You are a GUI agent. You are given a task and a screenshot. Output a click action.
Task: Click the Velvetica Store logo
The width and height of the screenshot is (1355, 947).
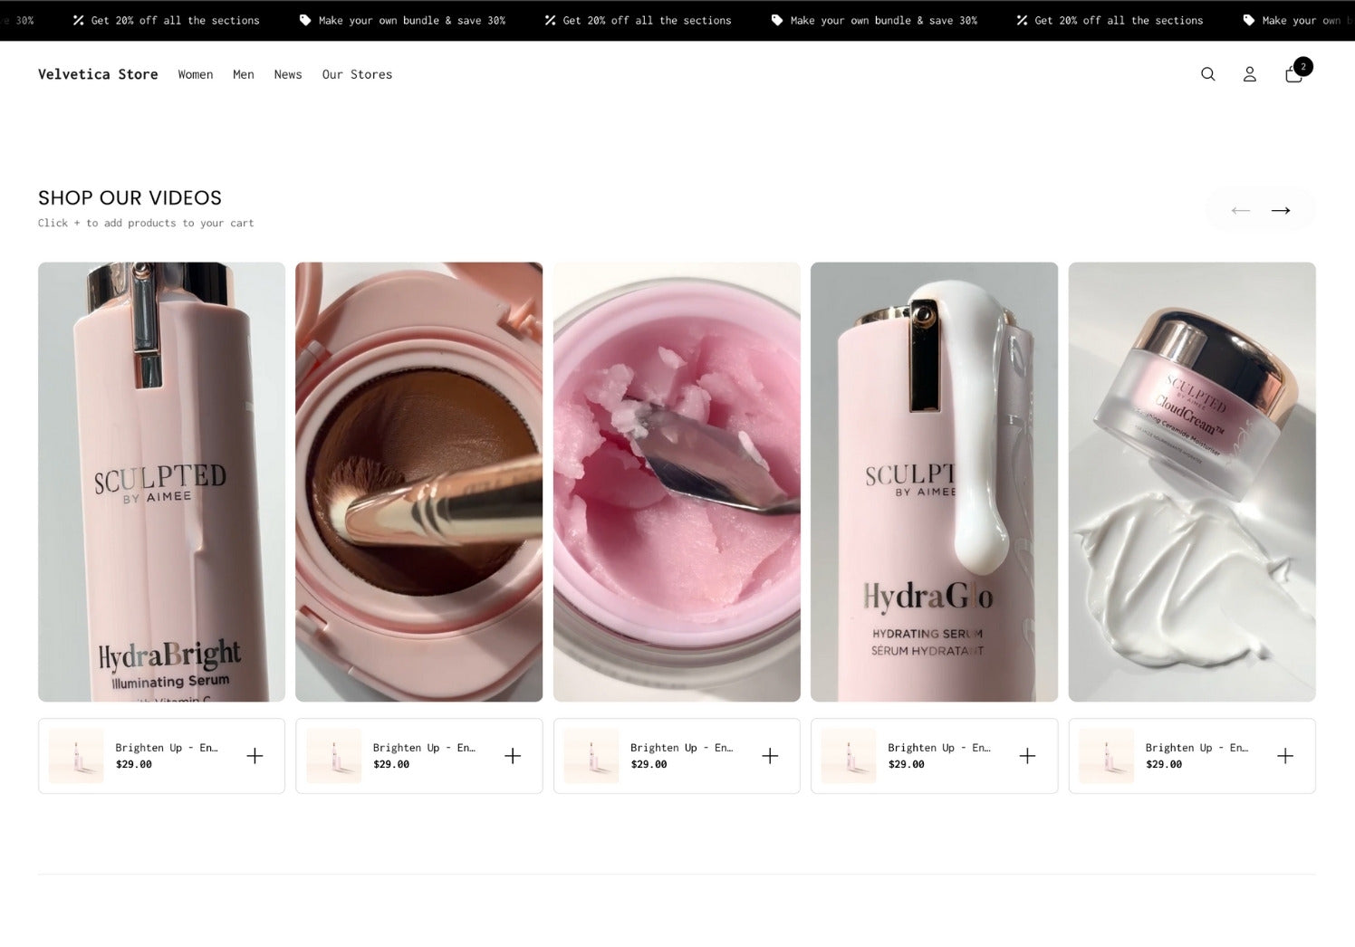(97, 74)
